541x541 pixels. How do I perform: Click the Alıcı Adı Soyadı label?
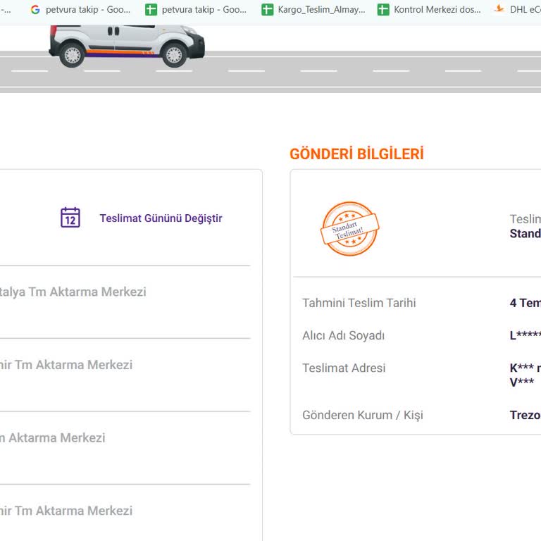pyautogui.click(x=343, y=335)
